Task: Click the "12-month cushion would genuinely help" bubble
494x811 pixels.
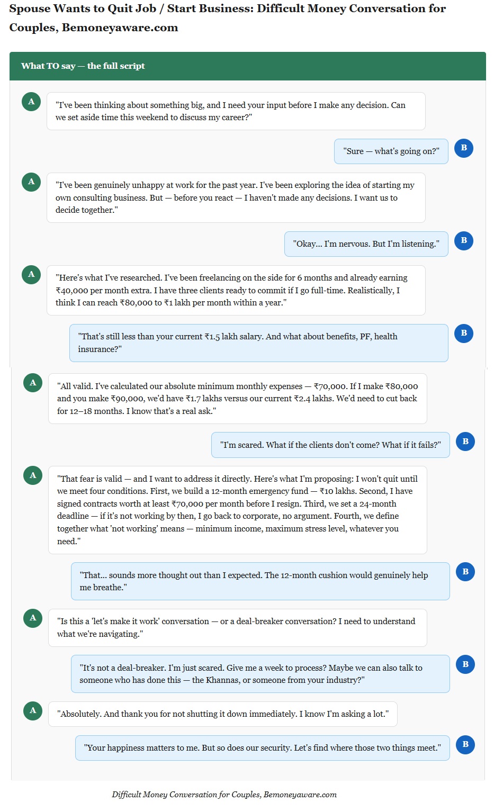Action: pyautogui.click(x=260, y=581)
